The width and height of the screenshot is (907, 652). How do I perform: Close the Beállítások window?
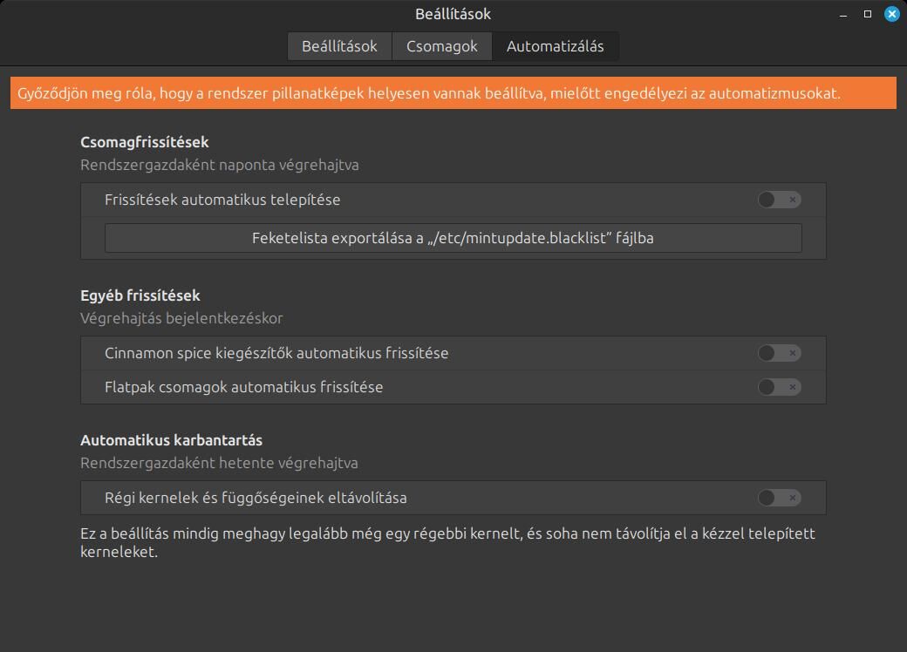pyautogui.click(x=891, y=14)
